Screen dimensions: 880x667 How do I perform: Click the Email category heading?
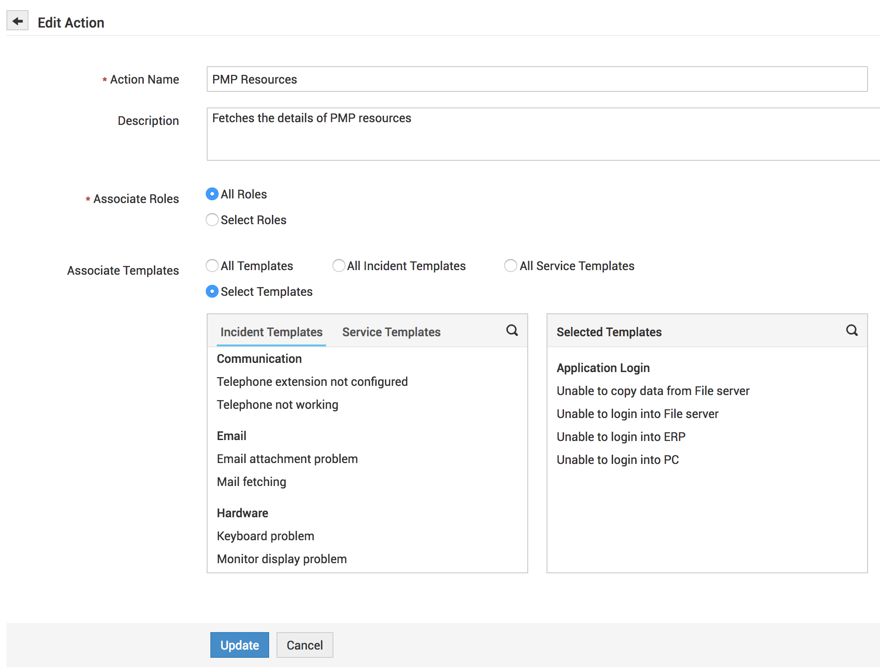231,436
